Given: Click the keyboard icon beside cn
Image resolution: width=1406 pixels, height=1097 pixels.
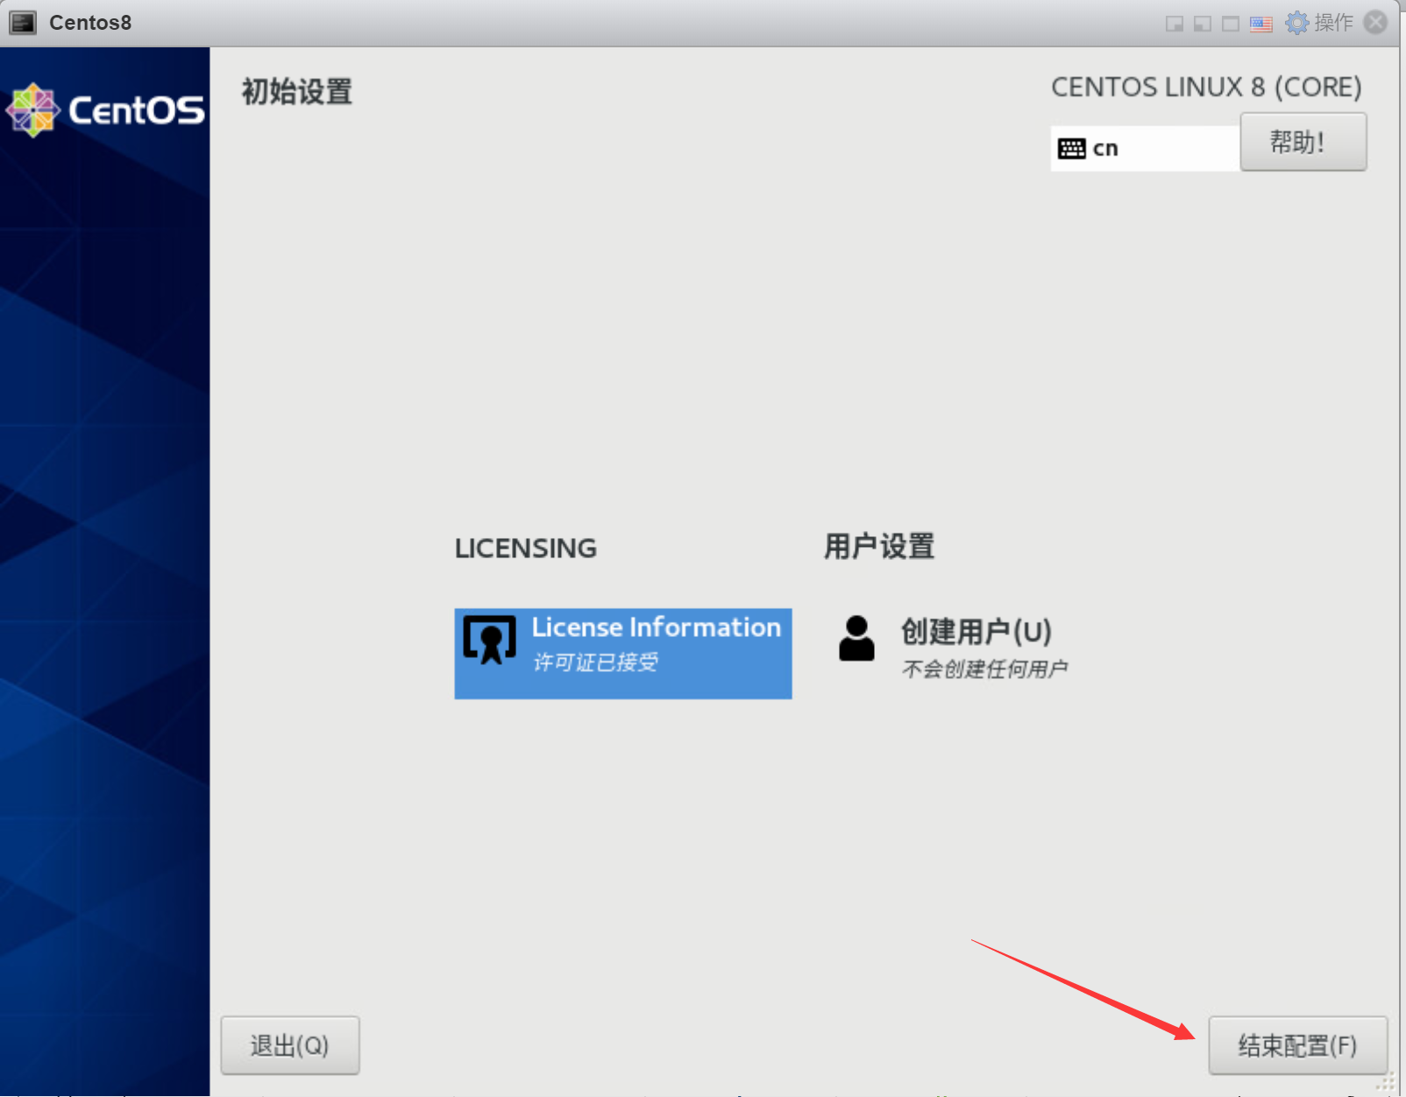Looking at the screenshot, I should coord(1071,148).
